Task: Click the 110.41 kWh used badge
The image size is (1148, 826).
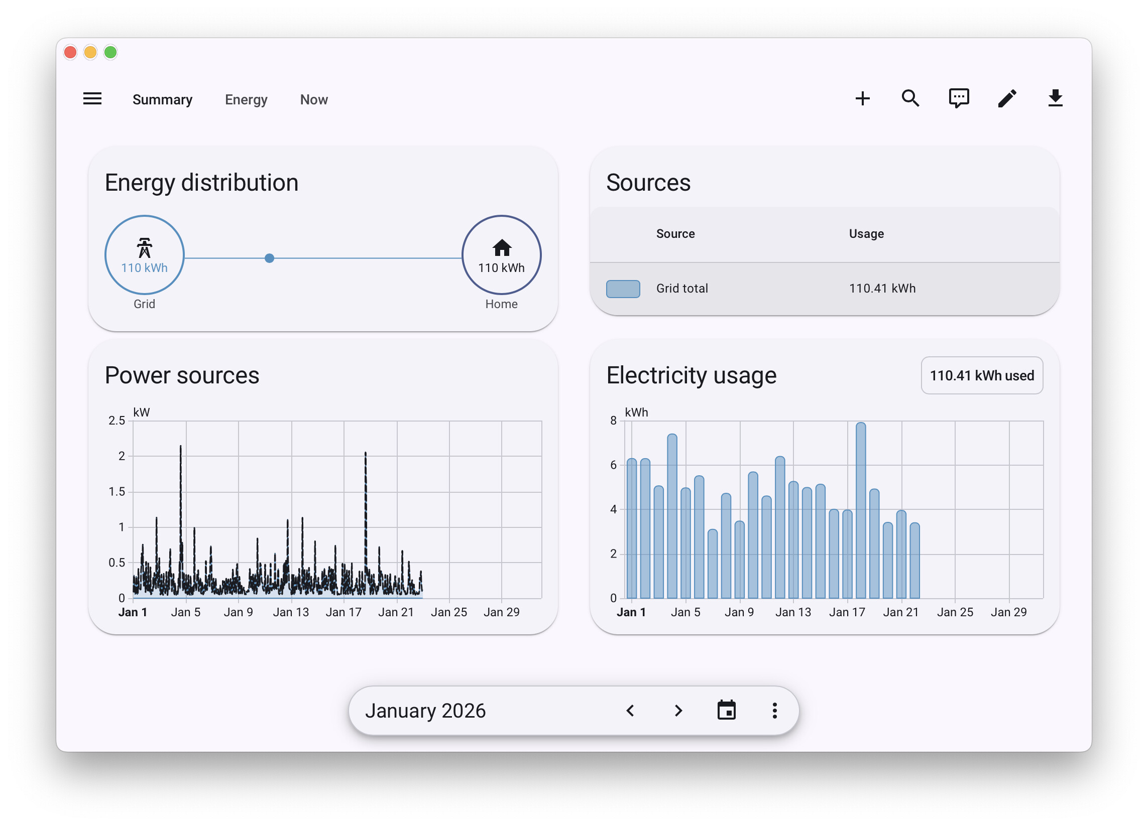Action: (981, 375)
